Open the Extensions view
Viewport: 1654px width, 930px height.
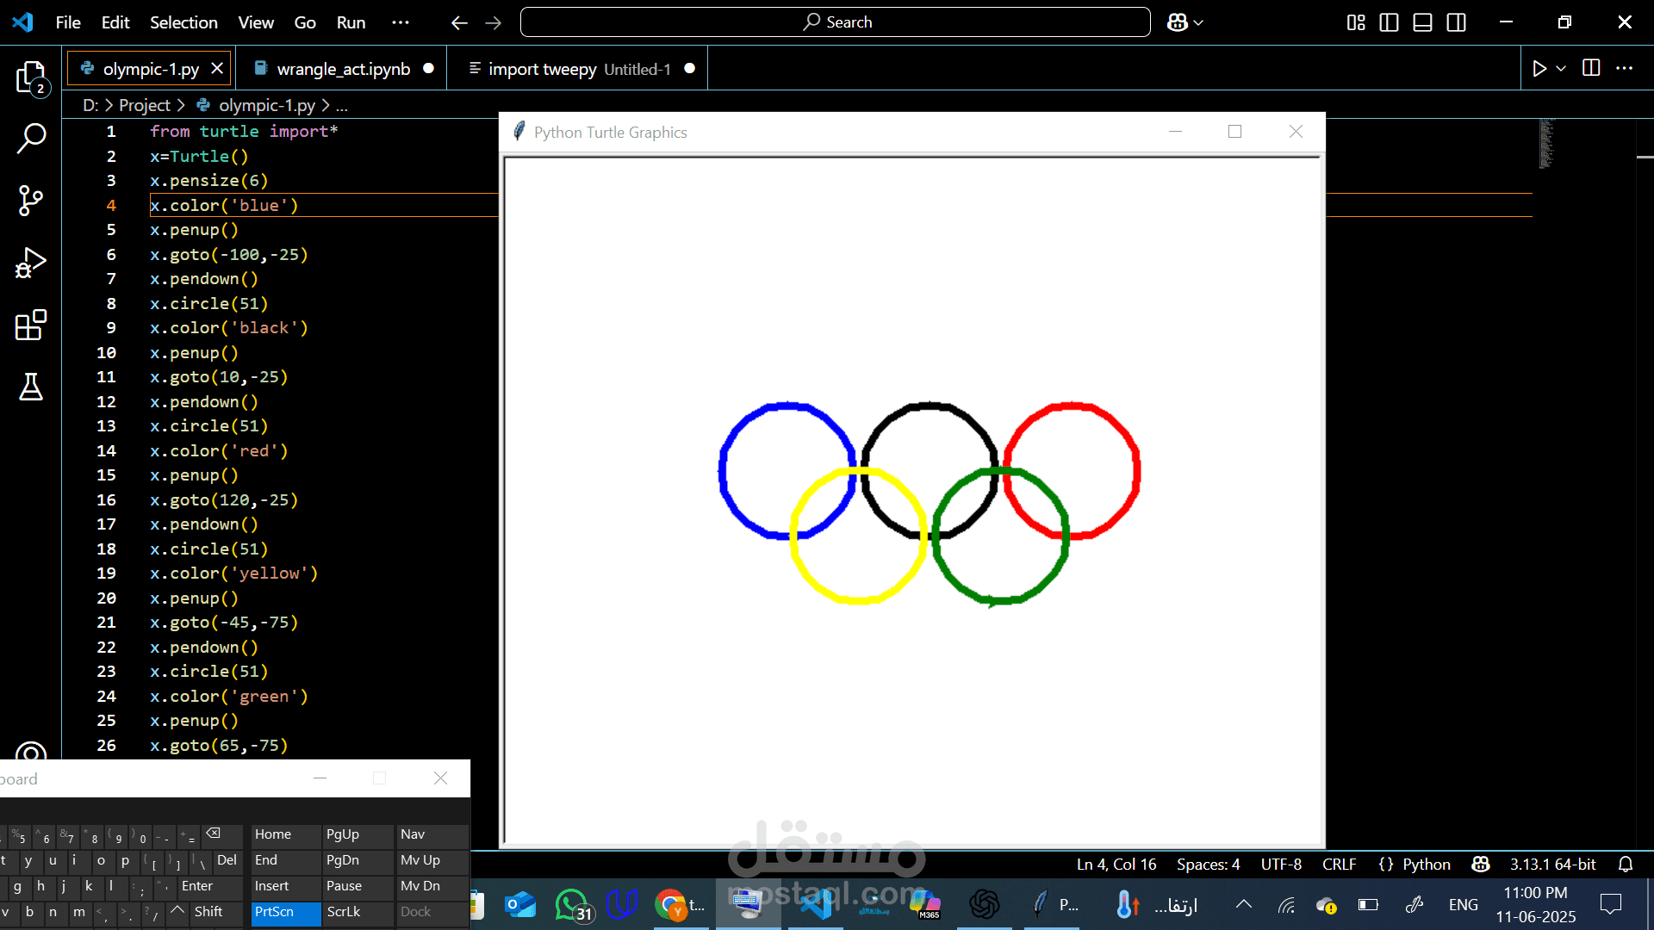(31, 325)
